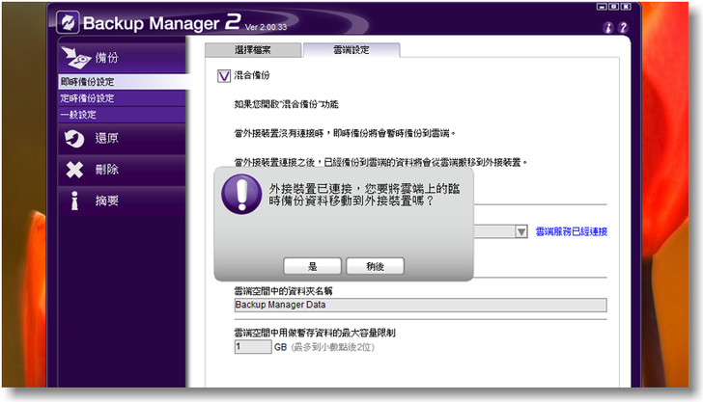The width and height of the screenshot is (703, 402).
Task: Select the 摘要 summary info icon
Action: pos(74,201)
